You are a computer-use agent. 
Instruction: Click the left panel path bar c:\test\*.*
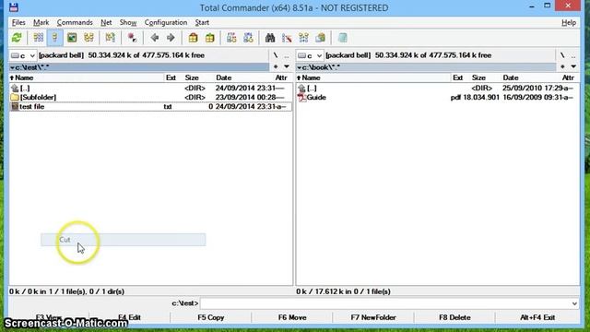point(139,67)
